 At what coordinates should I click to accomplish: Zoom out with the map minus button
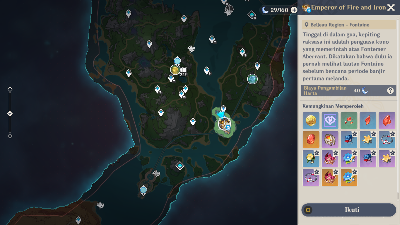(10, 136)
